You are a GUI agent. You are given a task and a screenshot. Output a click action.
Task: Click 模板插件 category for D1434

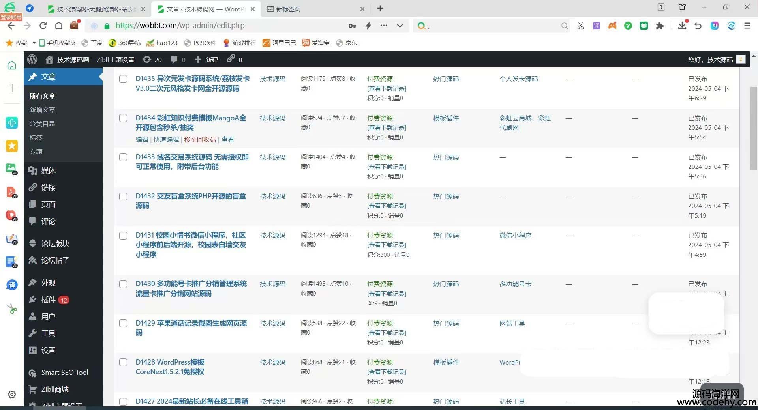pyautogui.click(x=446, y=118)
